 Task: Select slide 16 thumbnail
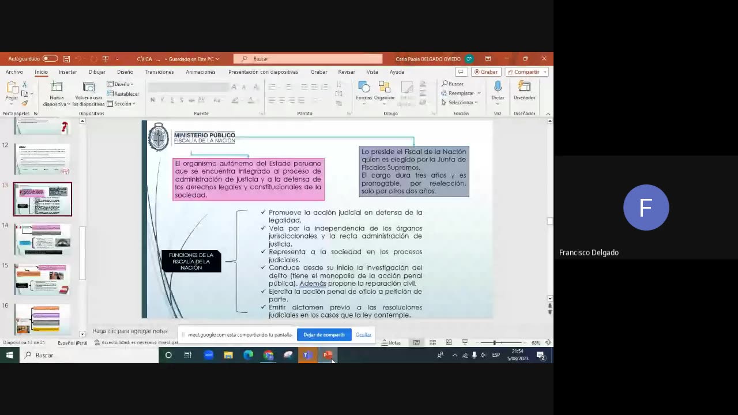point(43,319)
